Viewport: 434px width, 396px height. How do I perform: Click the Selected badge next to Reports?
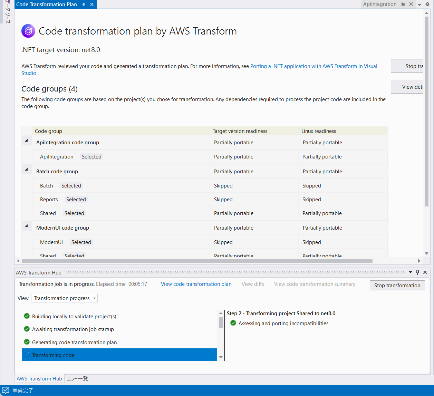pos(76,200)
